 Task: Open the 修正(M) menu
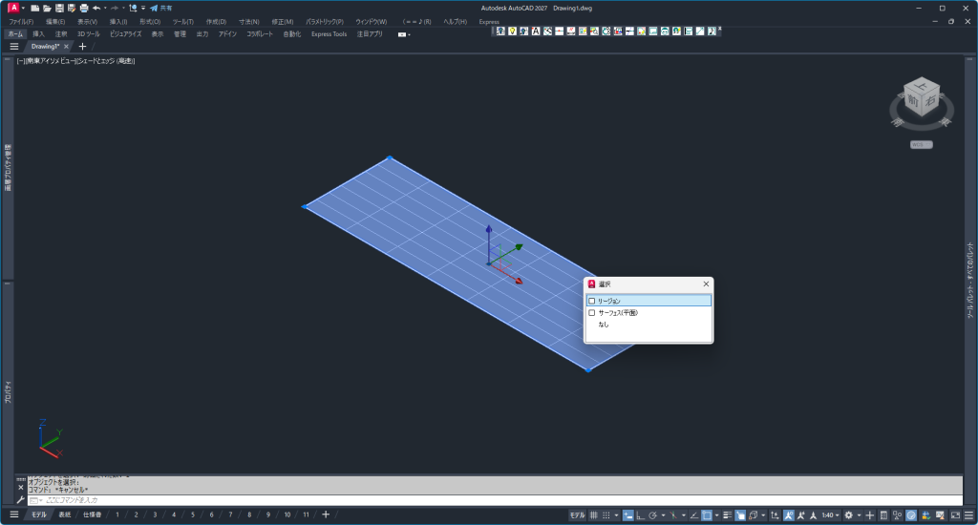[x=282, y=22]
